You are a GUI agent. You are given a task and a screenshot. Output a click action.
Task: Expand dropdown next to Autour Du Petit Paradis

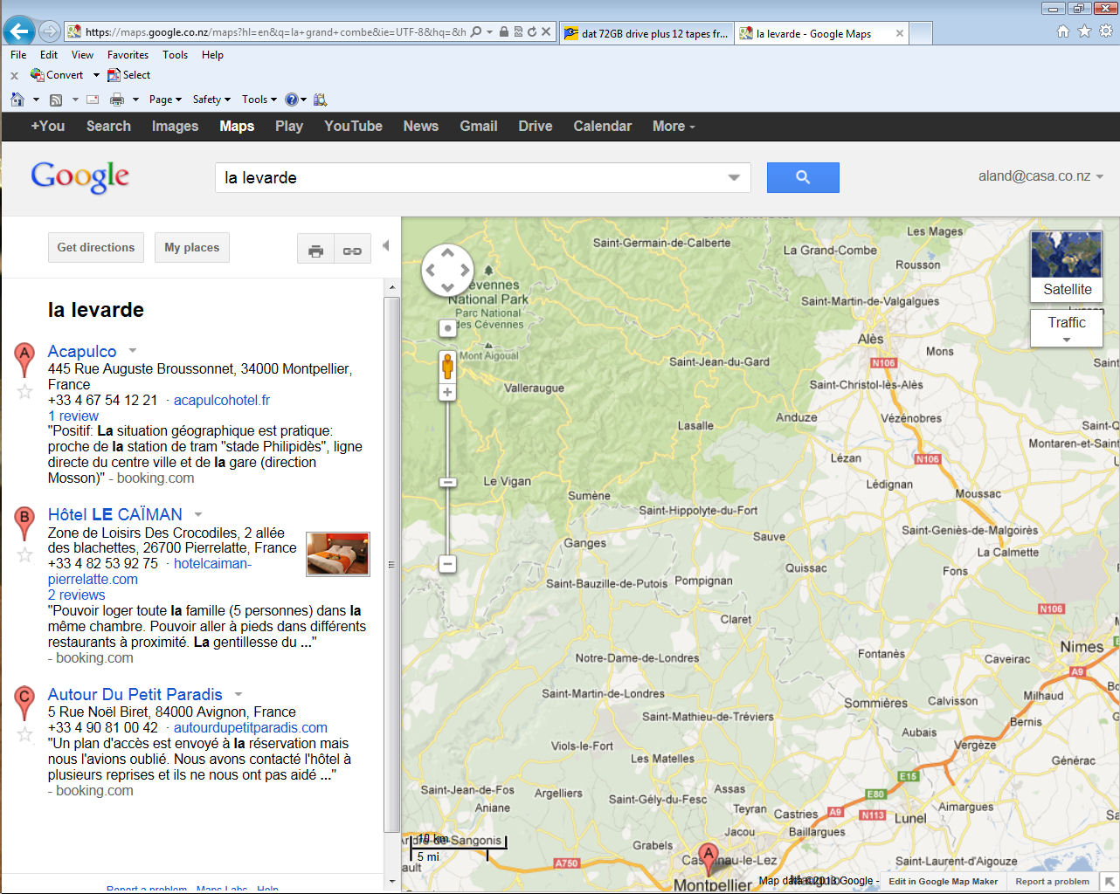point(239,694)
